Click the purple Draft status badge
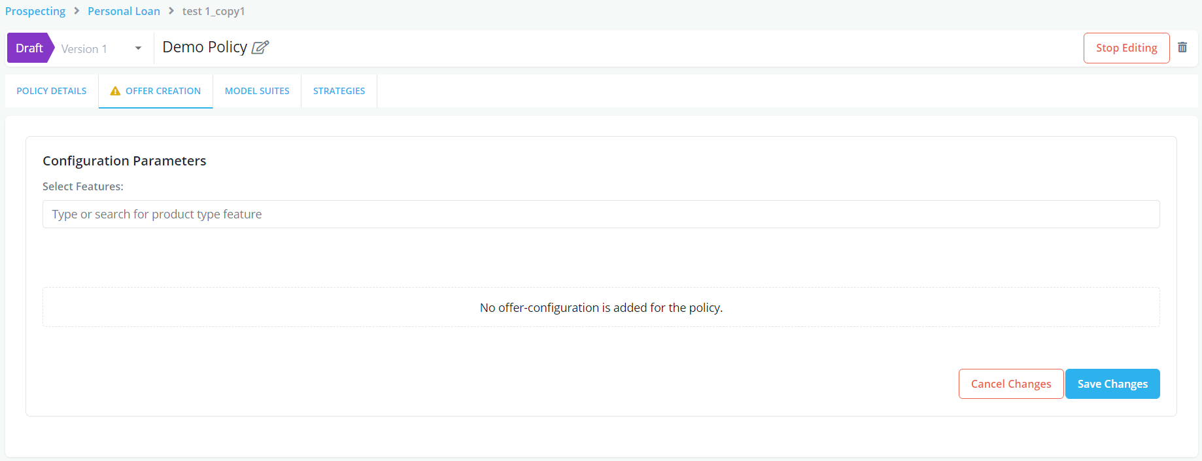Screen dimensions: 1202x461 [x=29, y=48]
